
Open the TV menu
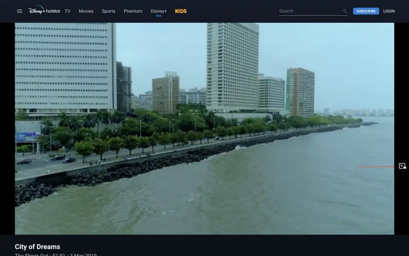pos(68,11)
